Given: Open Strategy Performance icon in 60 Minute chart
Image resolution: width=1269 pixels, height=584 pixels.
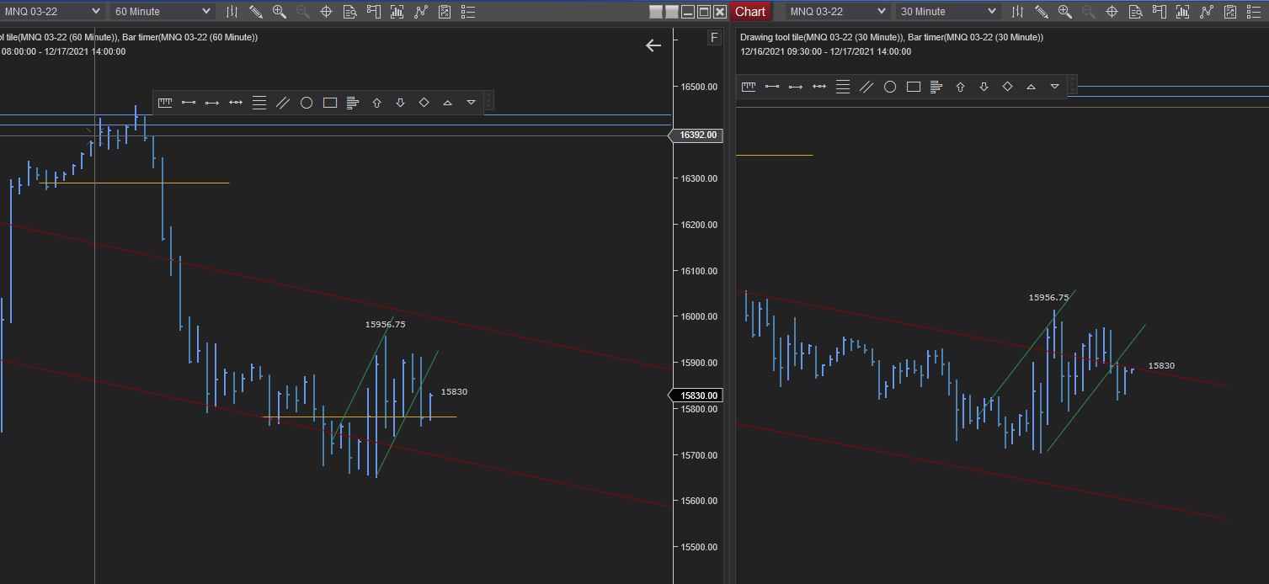Looking at the screenshot, I should point(444,12).
